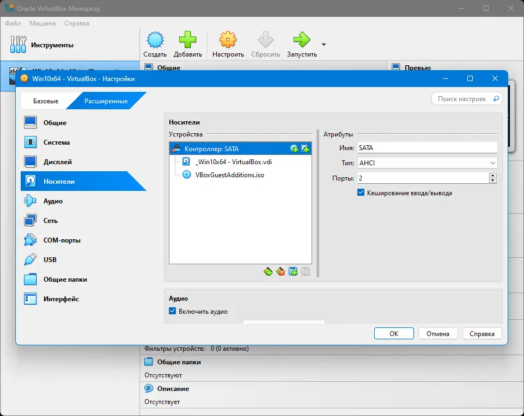The height and width of the screenshot is (416, 524).
Task: Open the Дисплей settings category
Action: coord(83,162)
